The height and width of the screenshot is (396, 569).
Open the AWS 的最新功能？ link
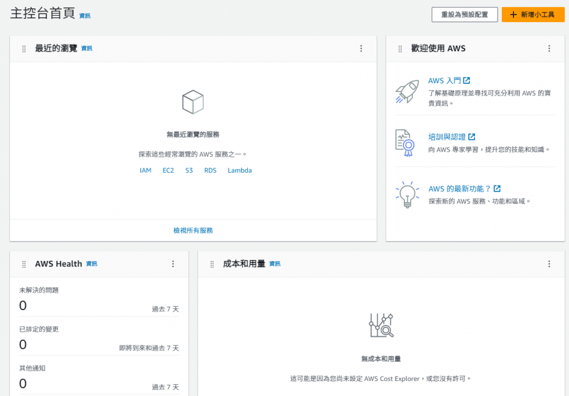(460, 189)
